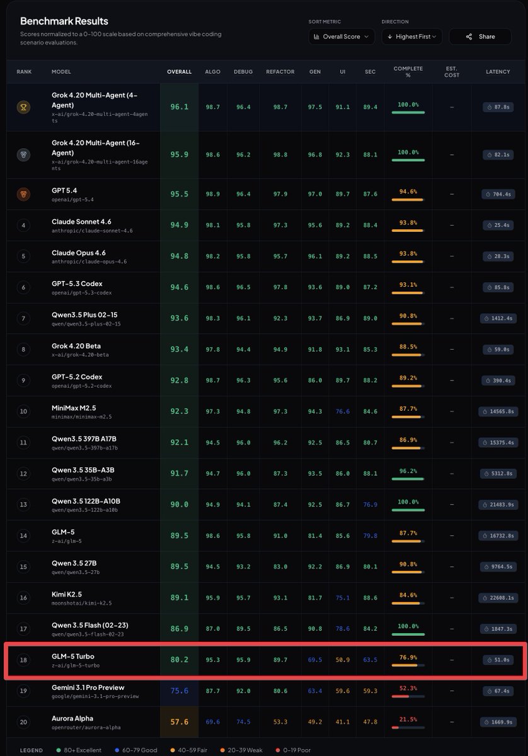Image resolution: width=528 pixels, height=756 pixels.
Task: Click rank 6 badge for GPT-5.3 Codex
Action: click(x=24, y=287)
